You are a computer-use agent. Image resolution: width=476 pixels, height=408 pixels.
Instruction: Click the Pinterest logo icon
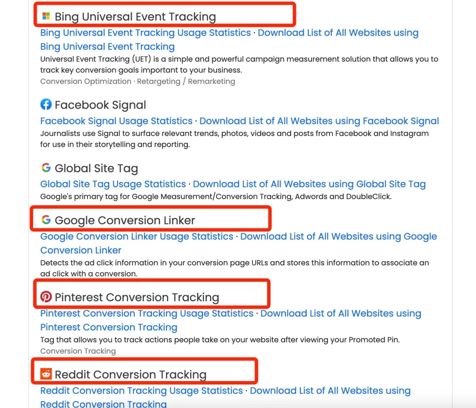(x=46, y=297)
